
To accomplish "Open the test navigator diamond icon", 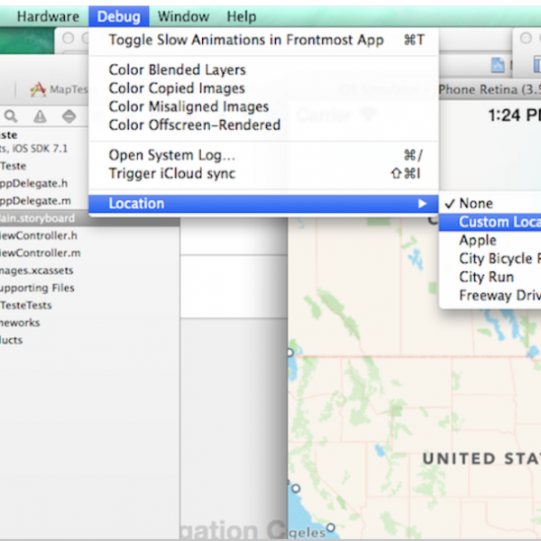I will coord(69,116).
